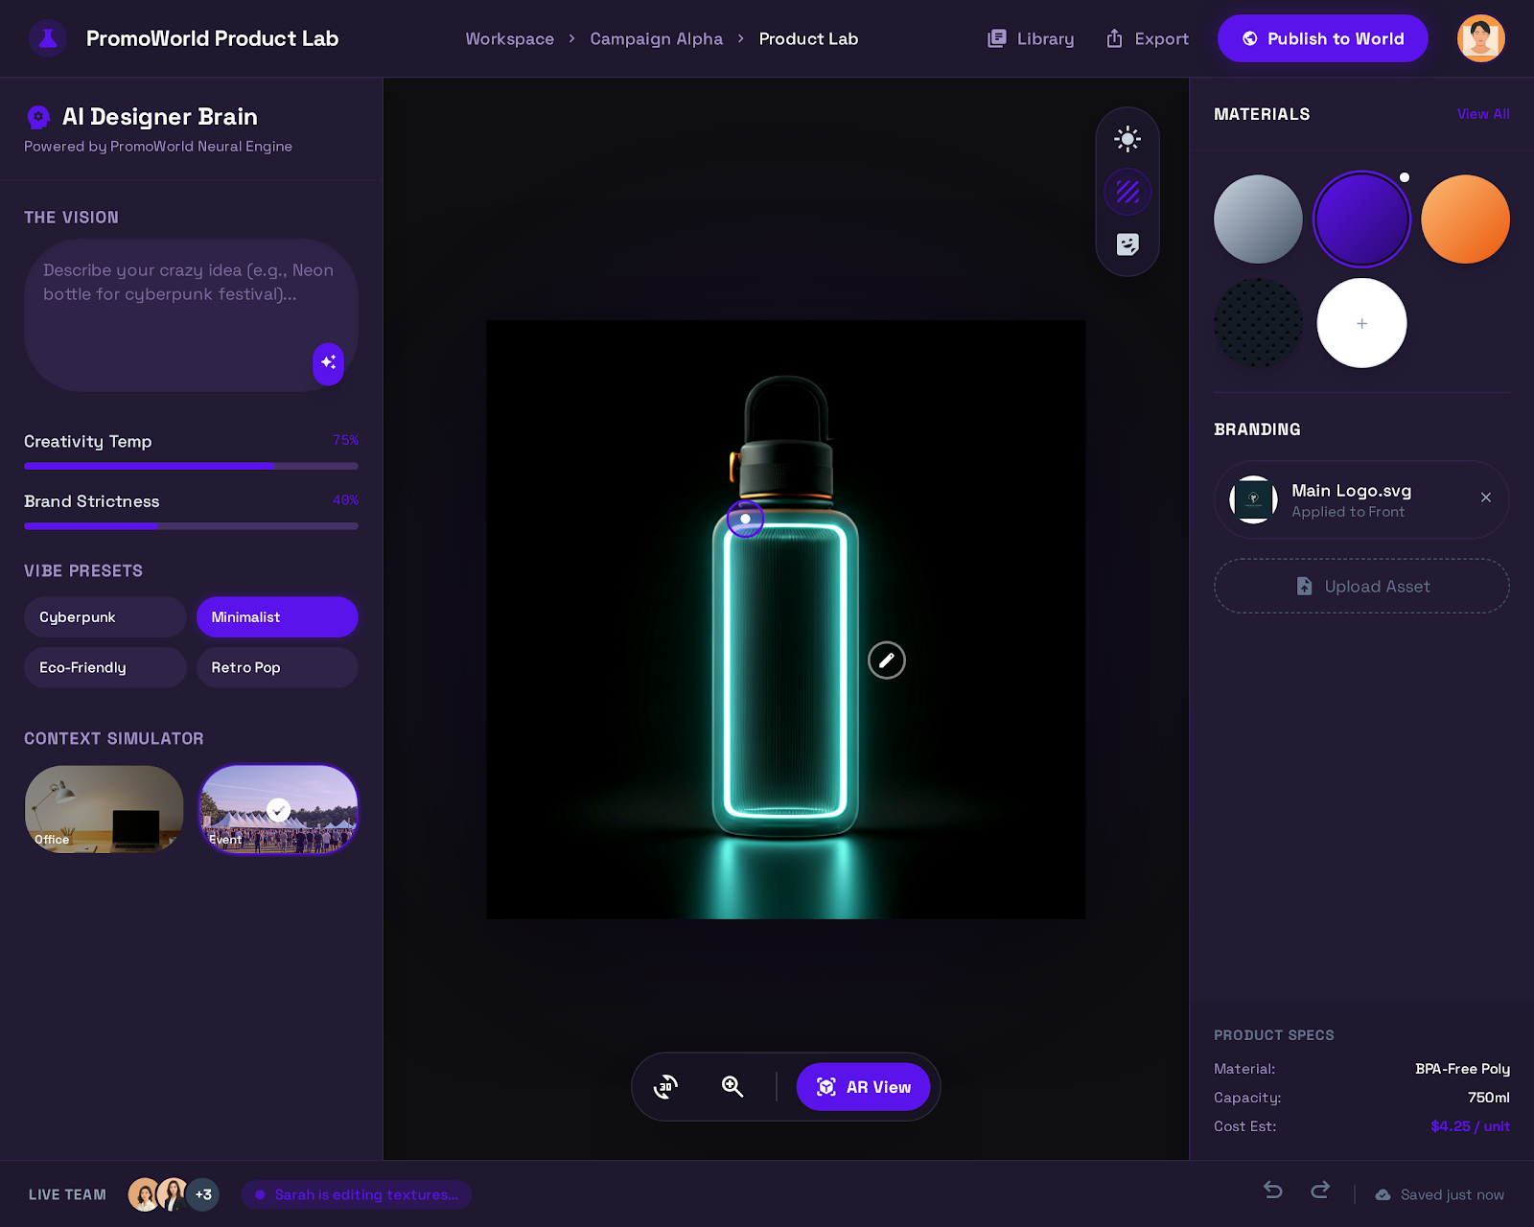Pick the orange material swatch
The width and height of the screenshot is (1534, 1227).
point(1464,219)
